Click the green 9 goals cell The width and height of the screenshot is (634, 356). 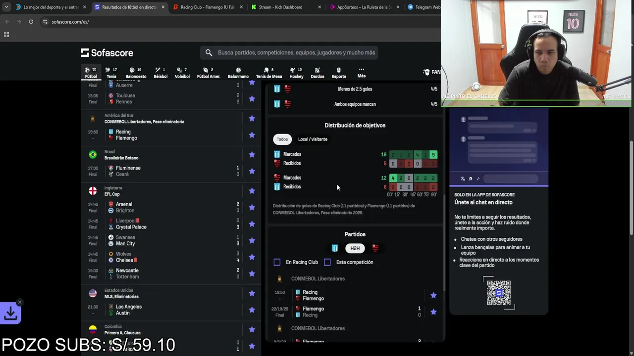point(433,155)
